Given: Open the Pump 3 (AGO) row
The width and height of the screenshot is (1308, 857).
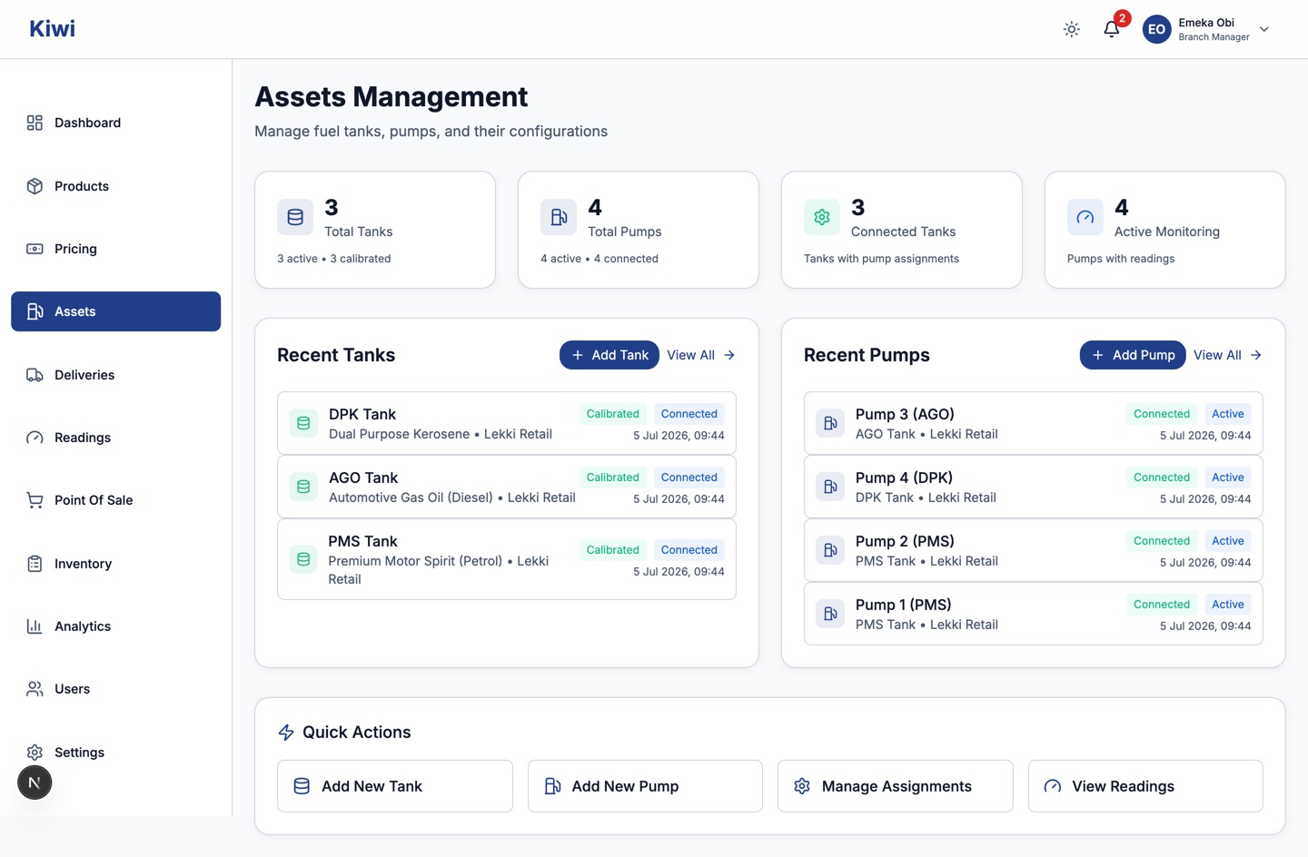Looking at the screenshot, I should coord(1034,423).
